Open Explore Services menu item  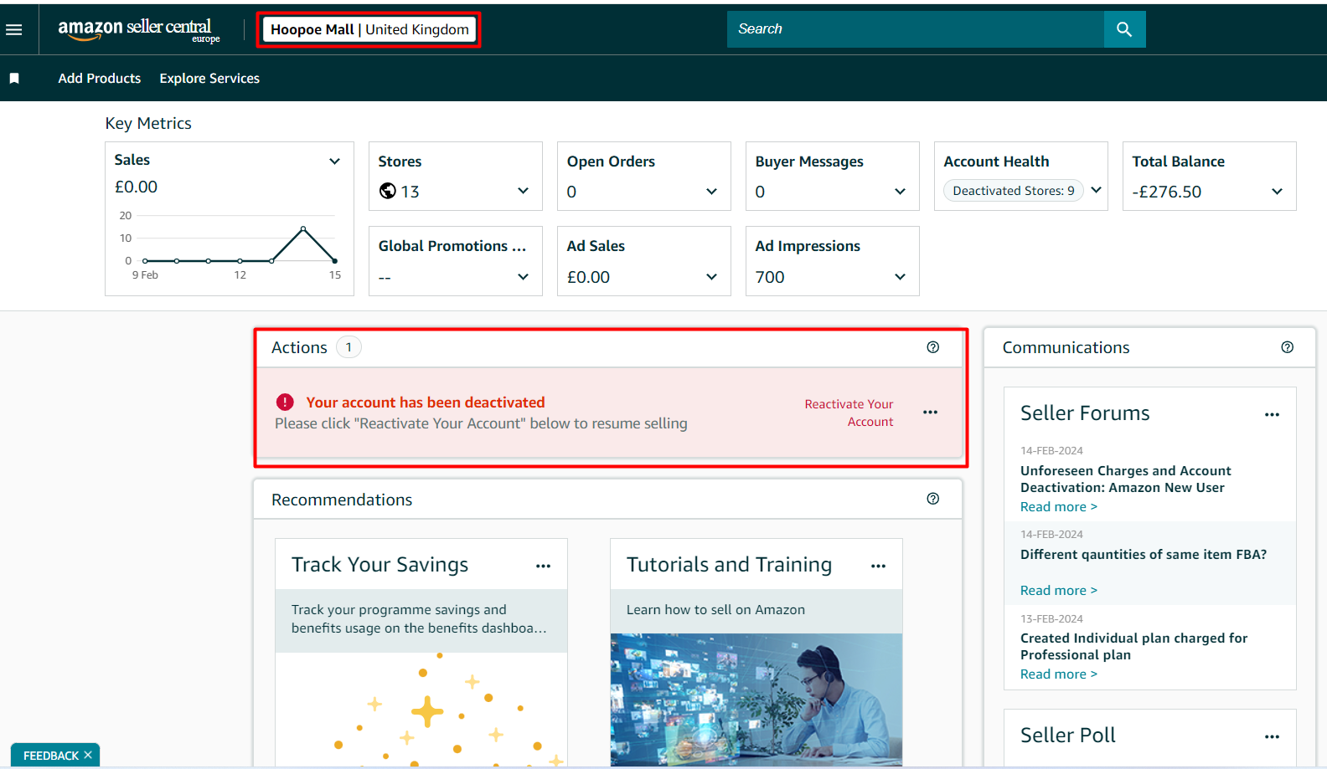(x=209, y=78)
